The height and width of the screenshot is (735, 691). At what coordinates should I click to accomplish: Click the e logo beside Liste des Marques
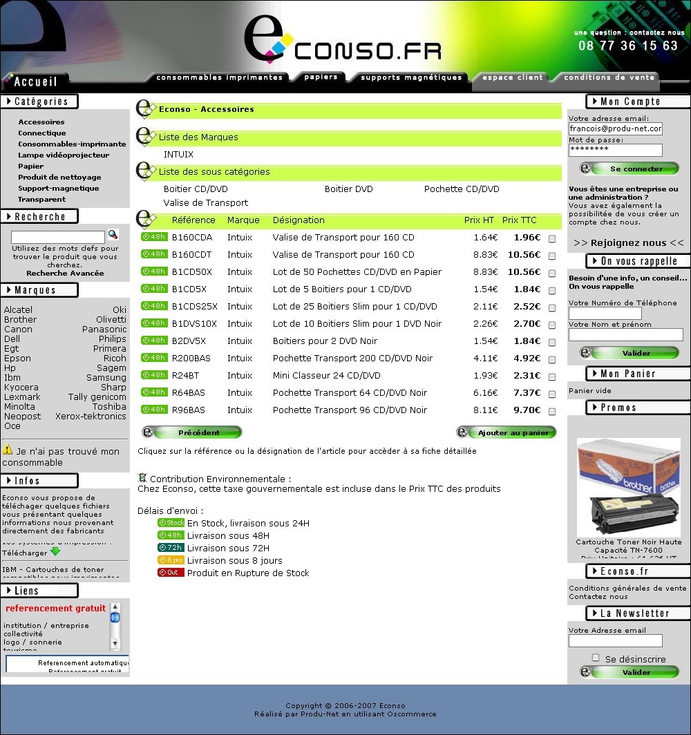(x=146, y=137)
